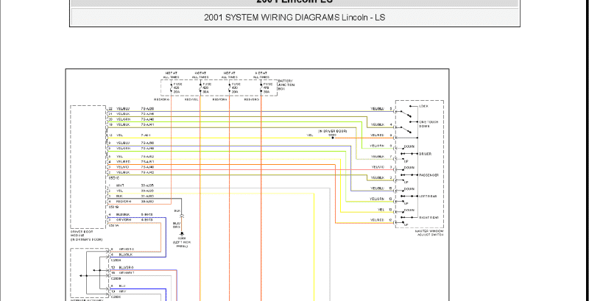Click the PASSENGER window switch label
This screenshot has width=589, height=301.
(428, 175)
